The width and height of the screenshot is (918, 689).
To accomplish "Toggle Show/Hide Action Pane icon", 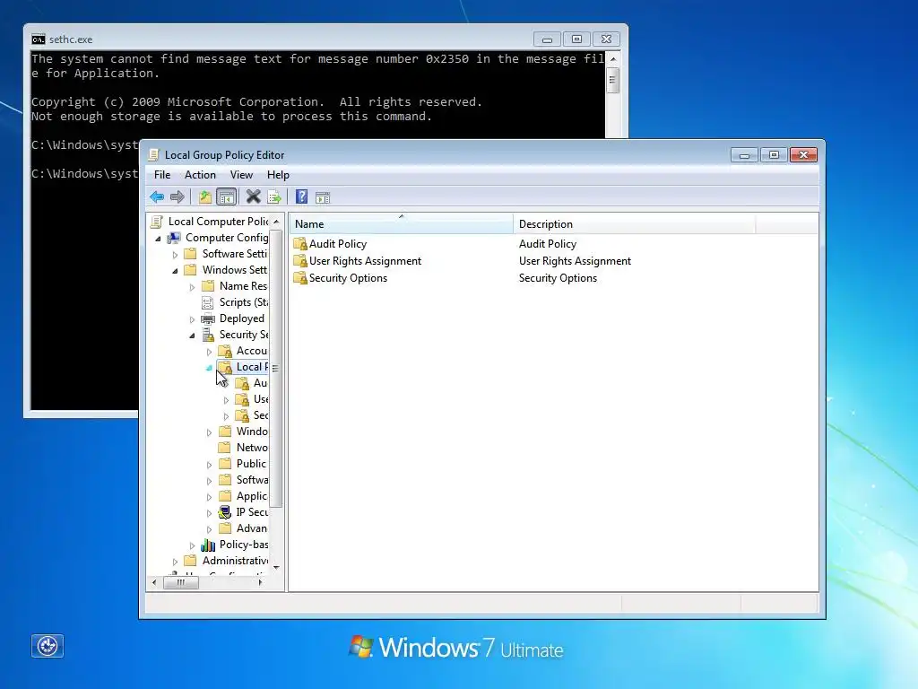I will tap(323, 197).
